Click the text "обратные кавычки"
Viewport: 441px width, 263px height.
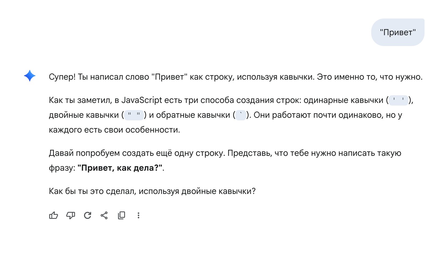[193, 115]
